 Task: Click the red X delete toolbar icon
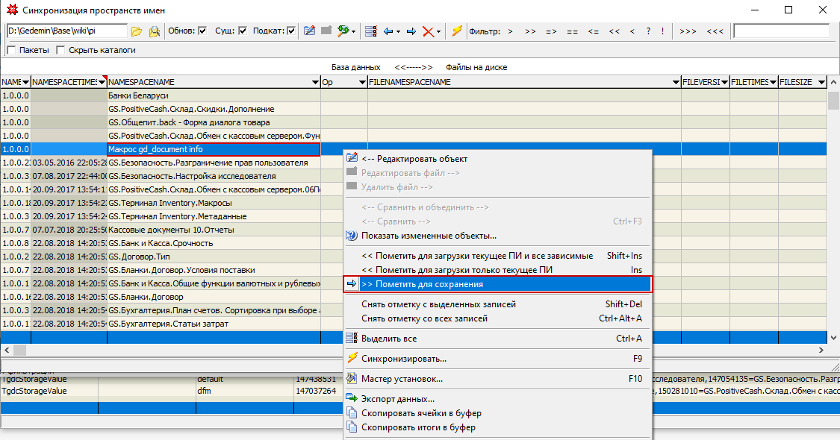click(x=428, y=31)
